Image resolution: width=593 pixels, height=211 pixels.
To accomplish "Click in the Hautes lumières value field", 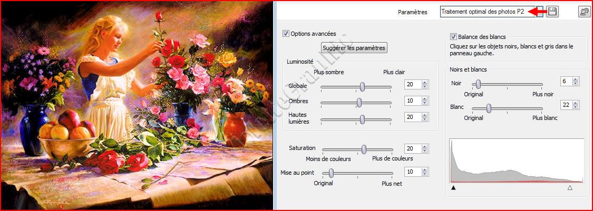I will pos(413,117).
